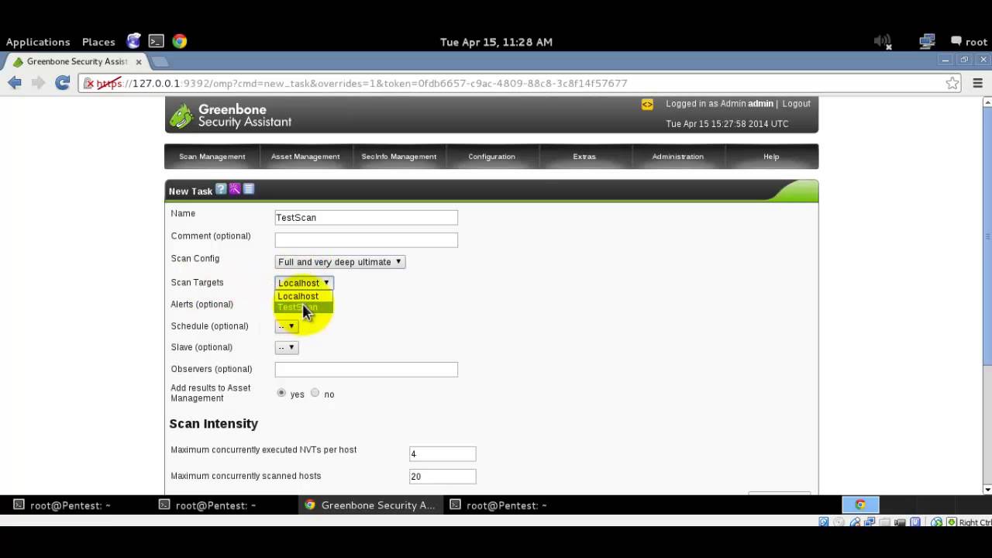Screen dimensions: 992x558
Task: Choose Localhost in the targets list
Action: coord(304,296)
